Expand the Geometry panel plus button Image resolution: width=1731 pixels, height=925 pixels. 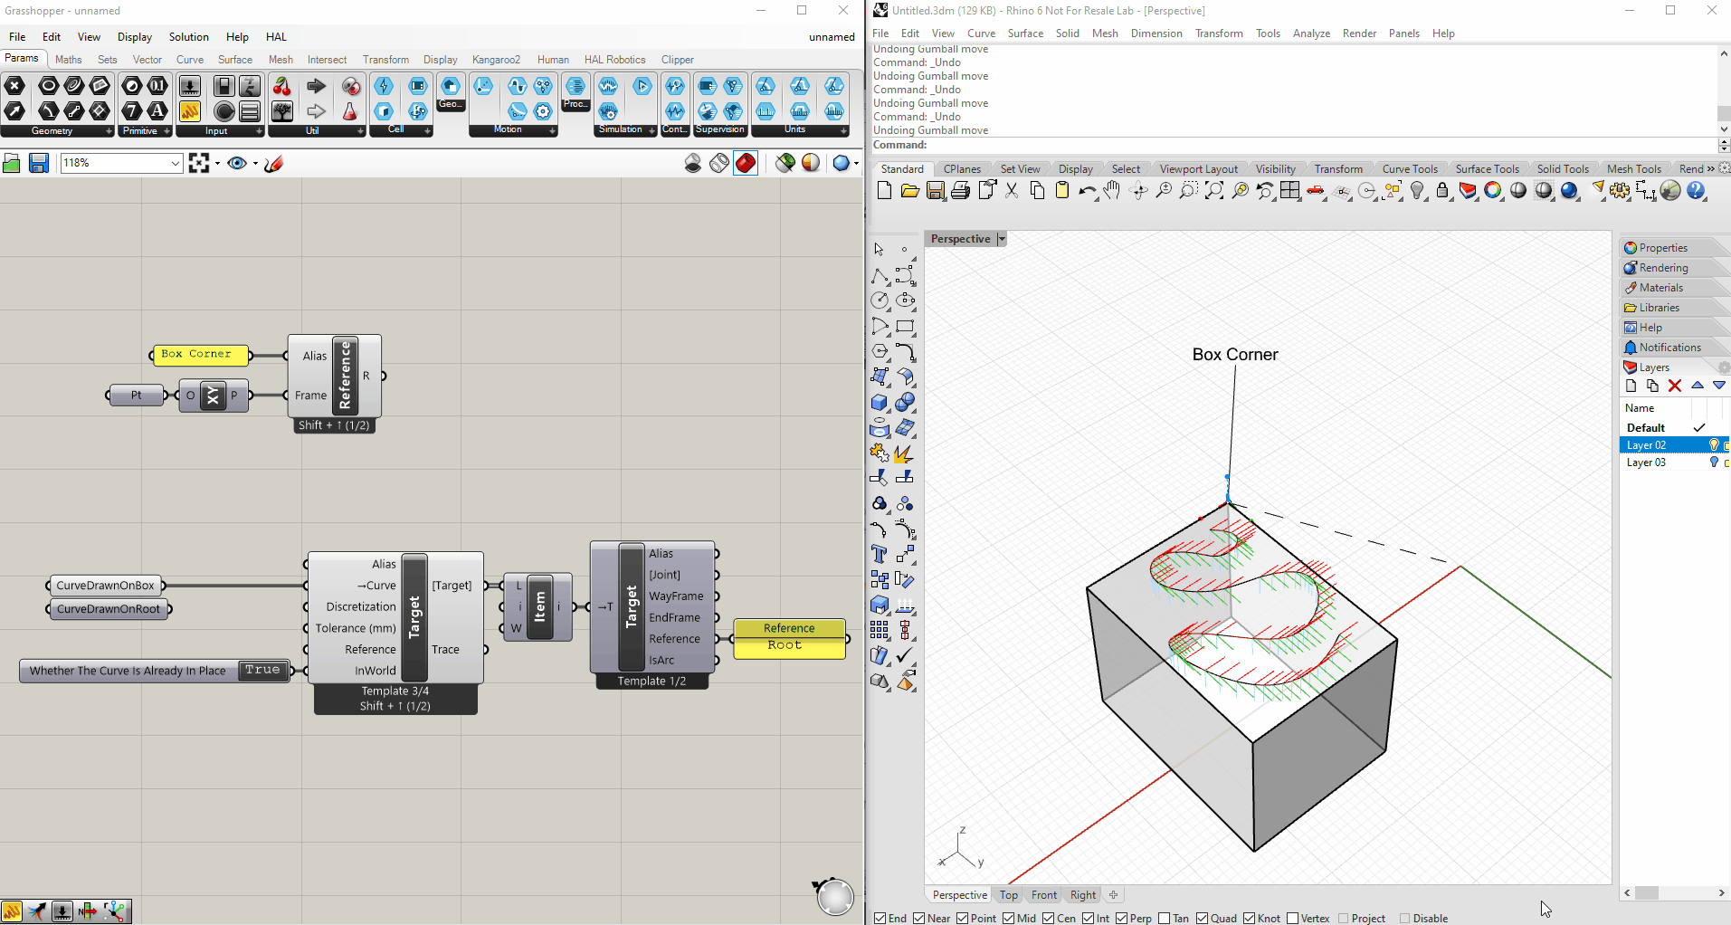(109, 131)
